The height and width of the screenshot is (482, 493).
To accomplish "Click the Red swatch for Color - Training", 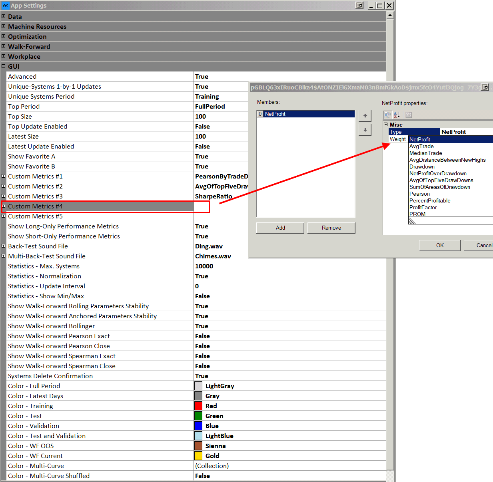I will point(198,406).
